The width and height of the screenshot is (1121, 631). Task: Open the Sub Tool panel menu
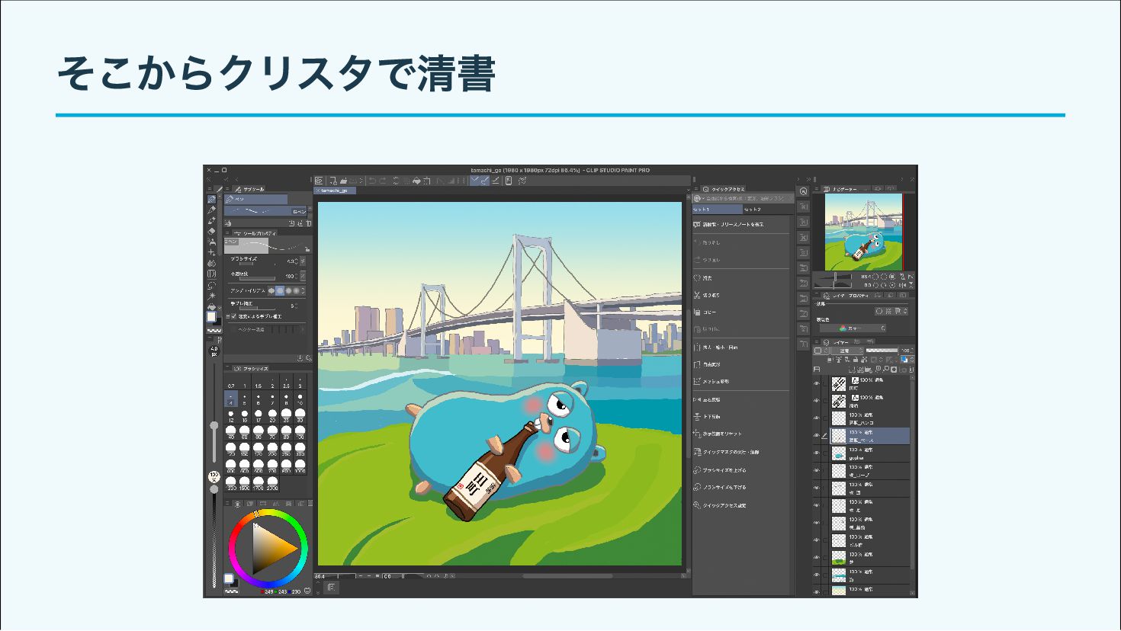pos(228,189)
